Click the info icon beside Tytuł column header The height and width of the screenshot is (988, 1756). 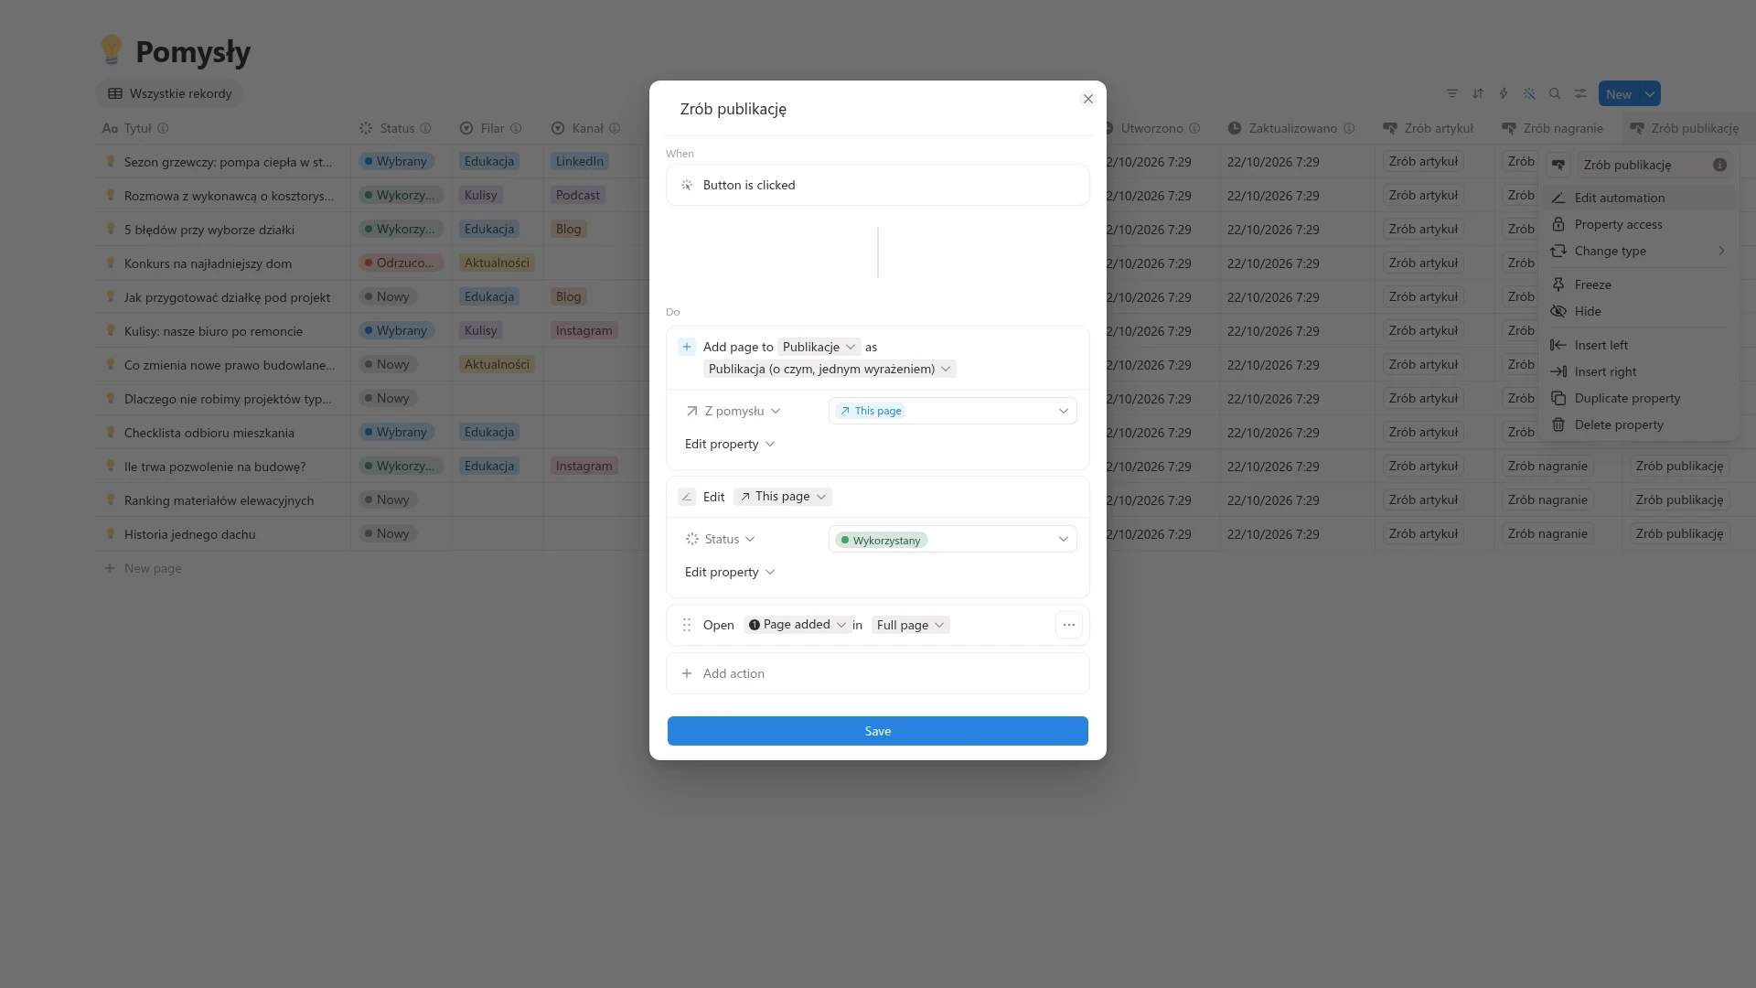[x=163, y=128]
